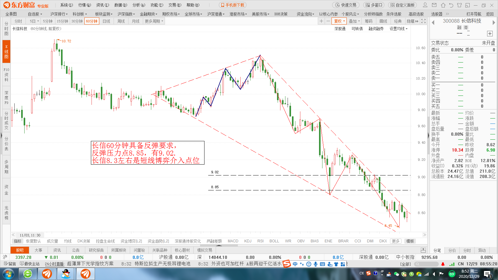Click the undo back arrow icon
Screen dimensions: 498x280
coord(451,5)
